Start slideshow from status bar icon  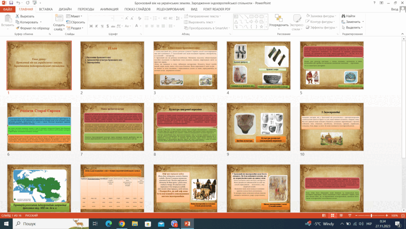[x=350, y=216]
